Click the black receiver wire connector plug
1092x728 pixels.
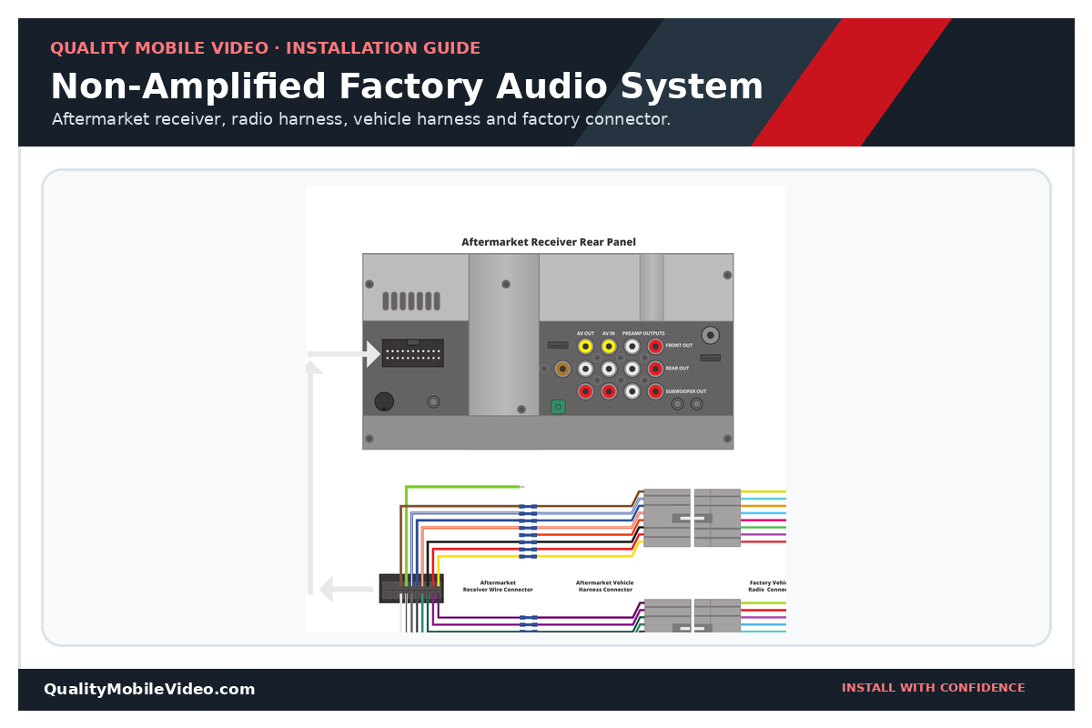coord(411,589)
